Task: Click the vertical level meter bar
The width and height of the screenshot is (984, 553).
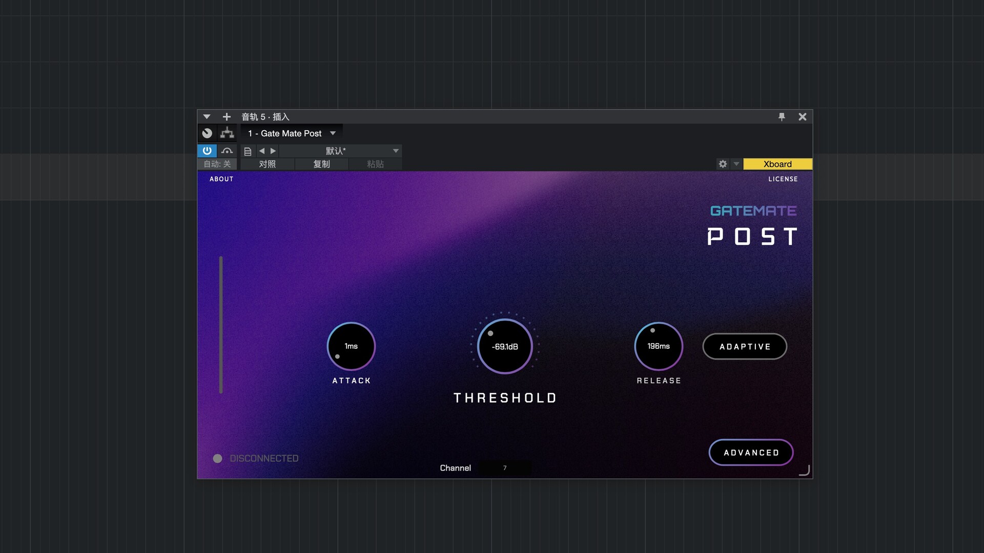Action: (221, 325)
